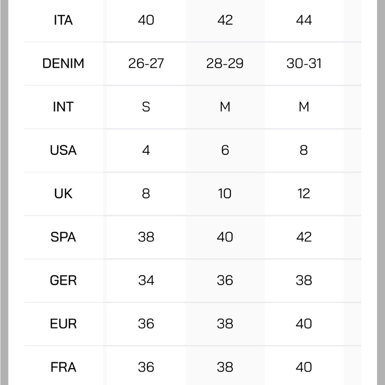This screenshot has width=385, height=385.
Task: Select the UK row label
Action: tap(64, 194)
